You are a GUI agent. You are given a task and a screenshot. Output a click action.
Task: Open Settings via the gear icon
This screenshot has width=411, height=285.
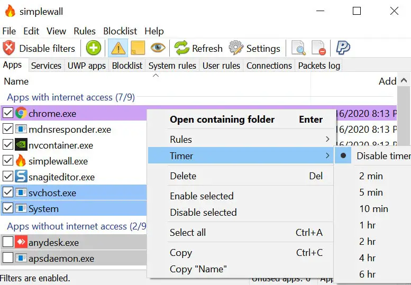[x=236, y=48]
